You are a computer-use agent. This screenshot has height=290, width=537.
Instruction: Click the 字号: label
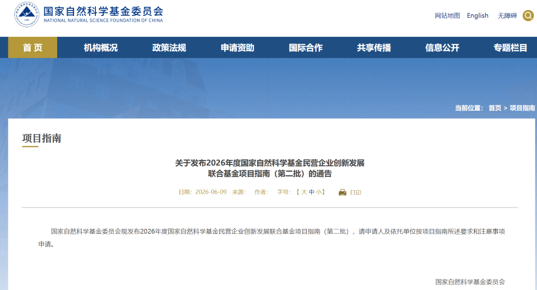click(x=284, y=192)
